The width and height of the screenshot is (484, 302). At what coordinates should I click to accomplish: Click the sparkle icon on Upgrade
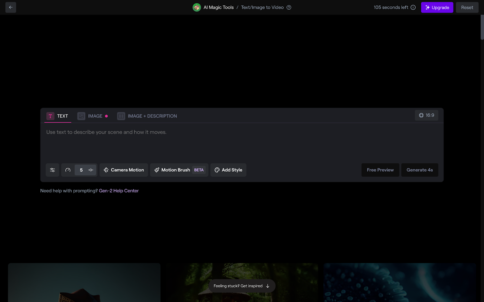pos(427,7)
